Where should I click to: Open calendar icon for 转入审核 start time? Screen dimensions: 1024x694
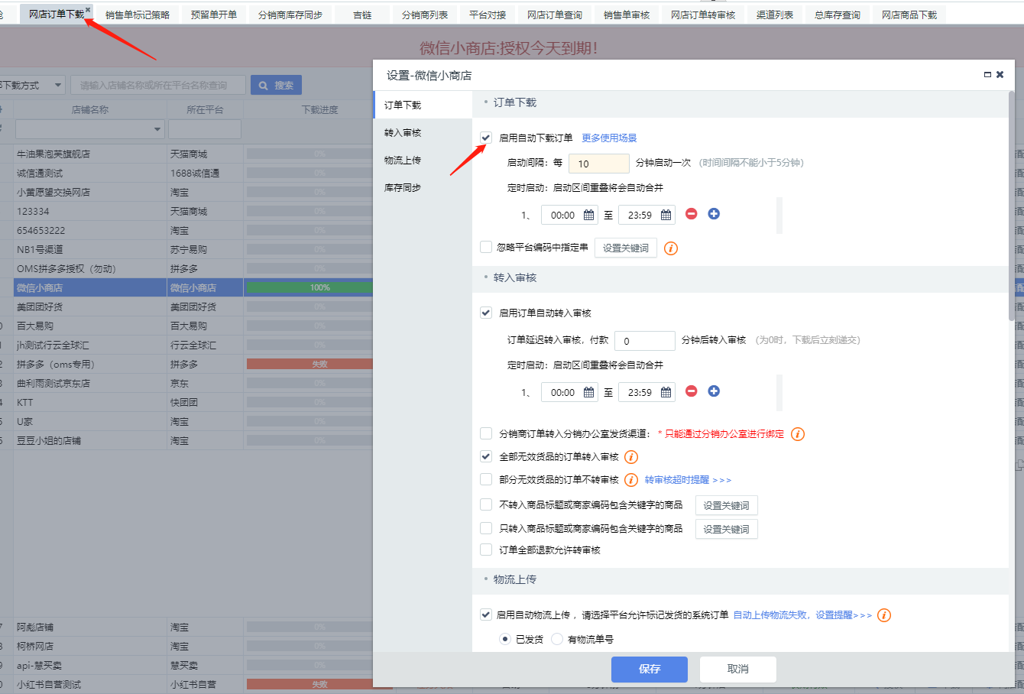588,393
